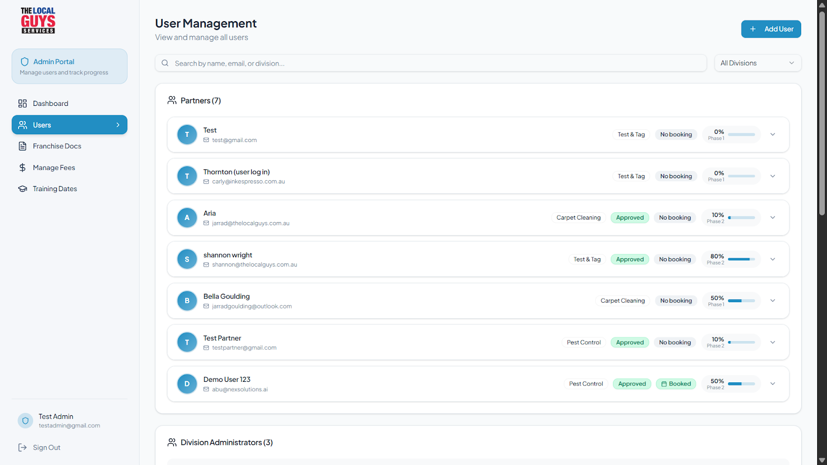Click the Division Administrators (3) heading
827x465 pixels.
tap(227, 442)
